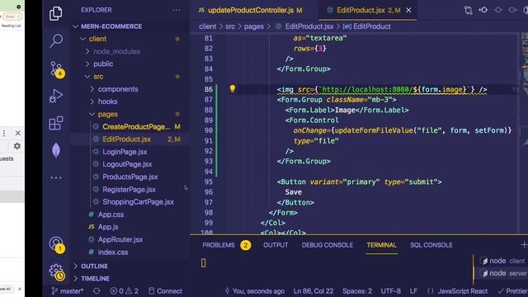Click the lightbulb code action on line 86
The height and width of the screenshot is (297, 528).
(232, 88)
